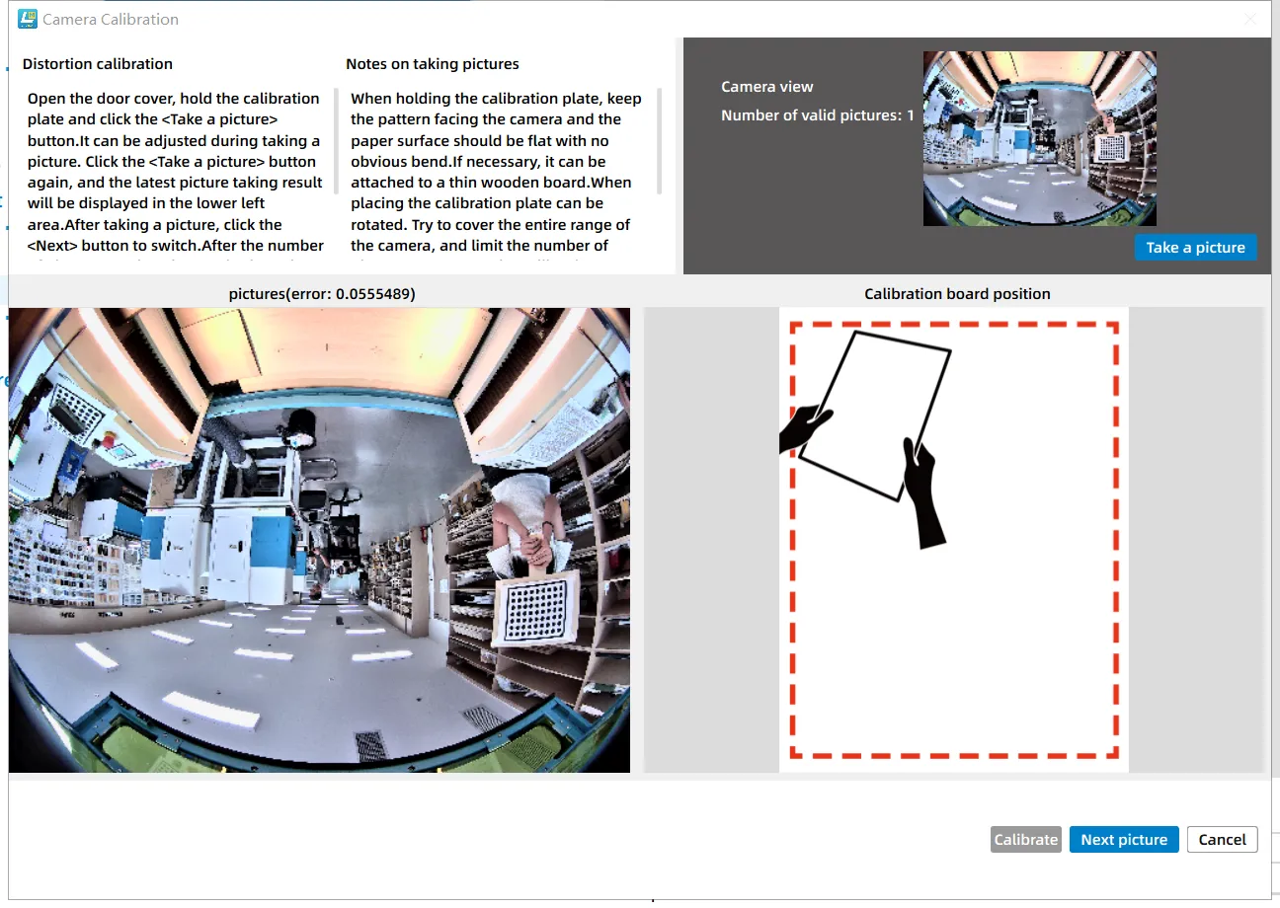Click the Number of valid pictures label
The height and width of the screenshot is (908, 1280).
817,115
